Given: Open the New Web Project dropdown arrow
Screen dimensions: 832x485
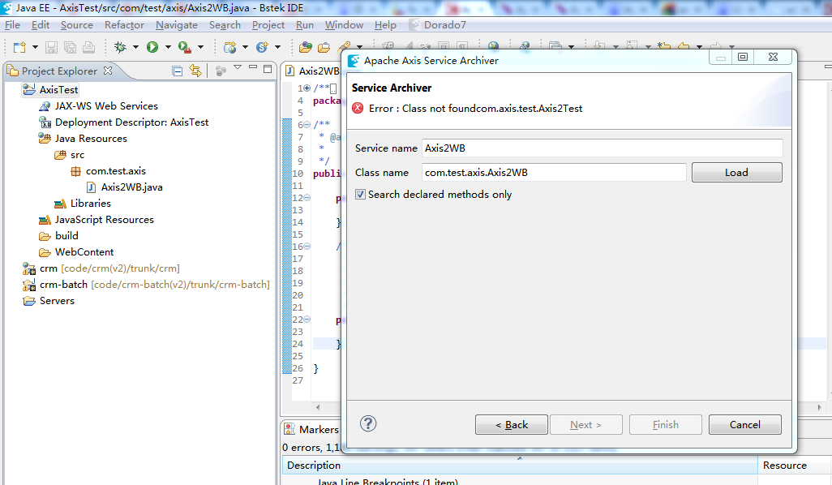Looking at the screenshot, I should (245, 47).
